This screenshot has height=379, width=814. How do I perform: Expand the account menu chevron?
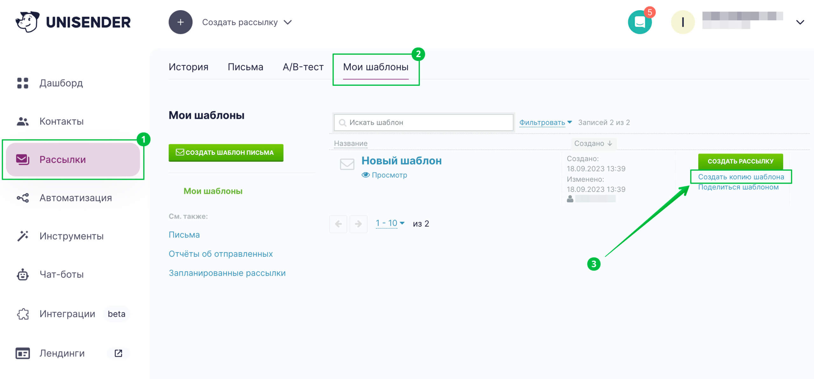click(x=800, y=22)
